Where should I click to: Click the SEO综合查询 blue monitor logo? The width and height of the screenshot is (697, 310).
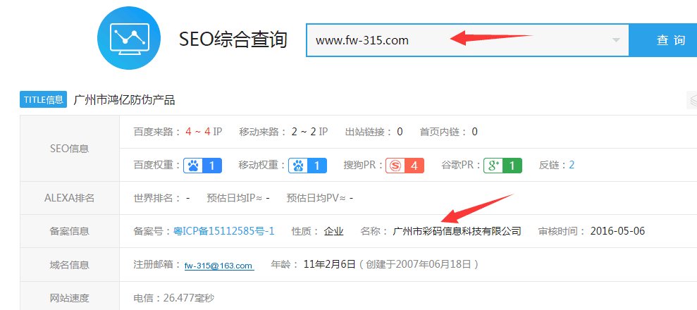129,38
